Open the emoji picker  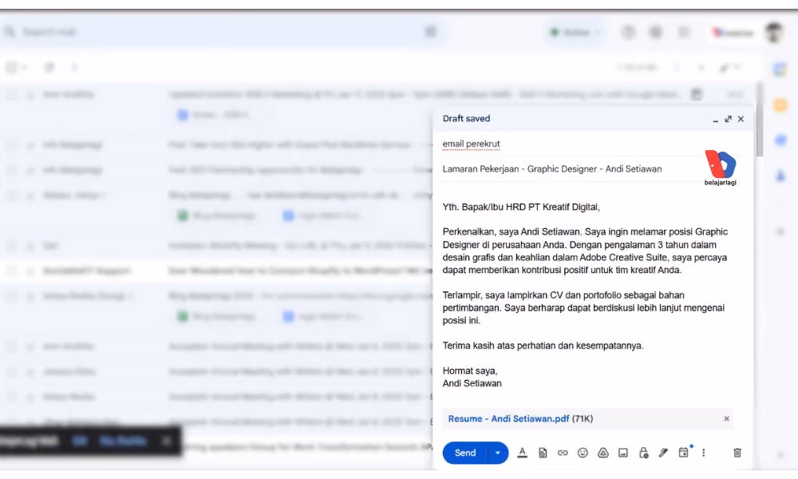tap(583, 453)
